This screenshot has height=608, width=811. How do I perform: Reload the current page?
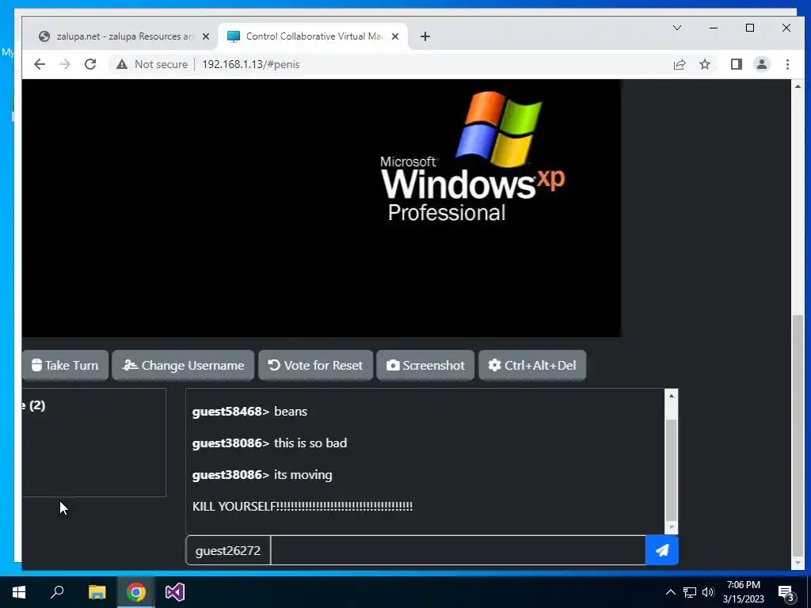[90, 64]
